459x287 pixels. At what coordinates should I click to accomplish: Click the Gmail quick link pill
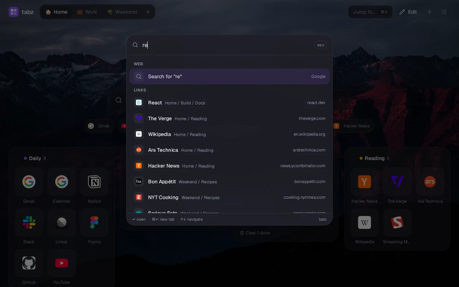(x=99, y=126)
